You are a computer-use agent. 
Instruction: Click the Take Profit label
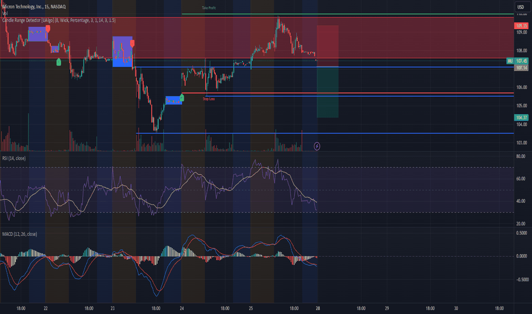pos(209,8)
